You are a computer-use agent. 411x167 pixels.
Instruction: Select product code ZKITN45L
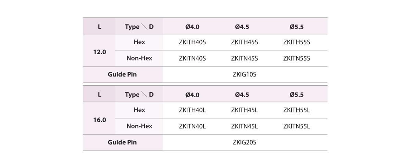point(245,126)
